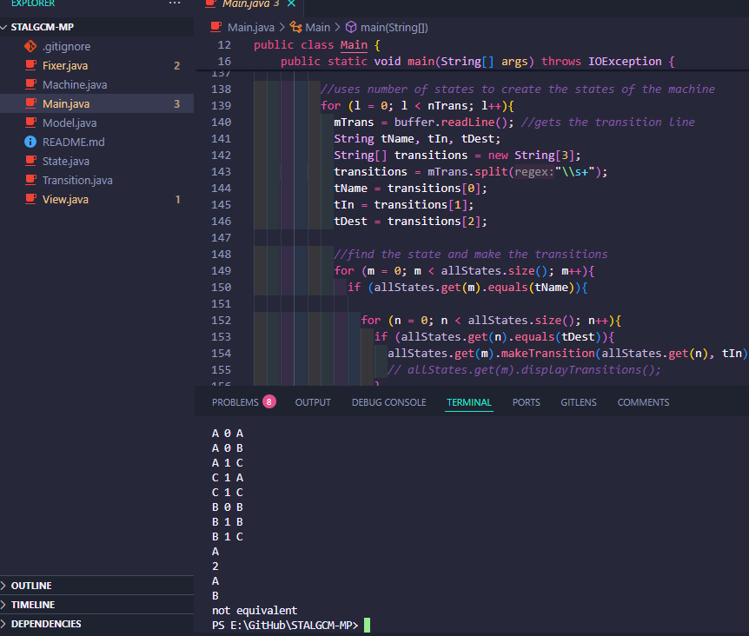Image resolution: width=749 pixels, height=636 pixels.
Task: Click makeTransition call on line 154
Action: click(x=547, y=354)
